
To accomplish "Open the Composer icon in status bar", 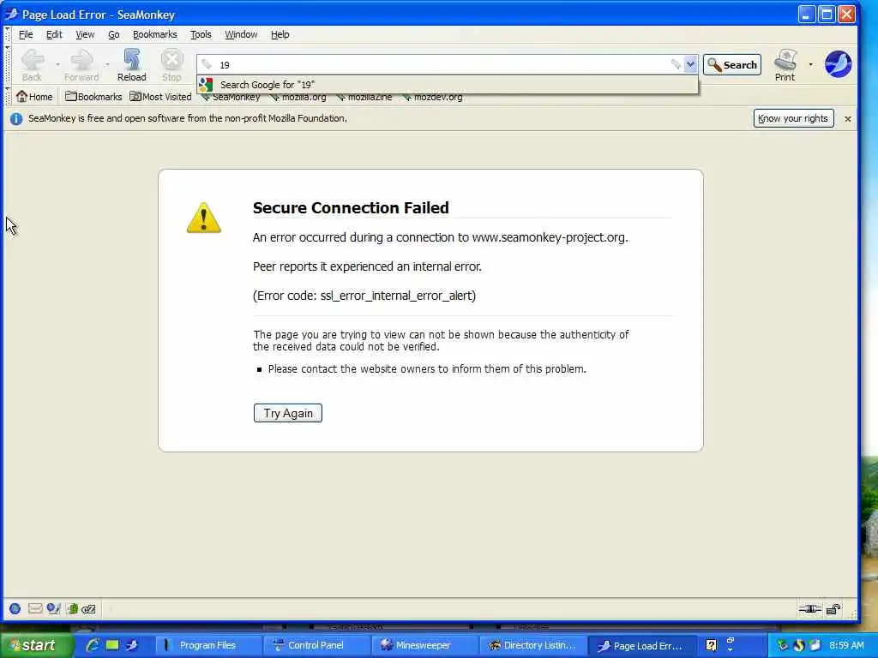I will click(53, 609).
